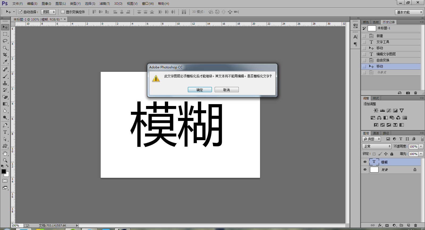Open the 基本功能 workspace dropdown
This screenshot has width=425, height=230.
click(409, 12)
